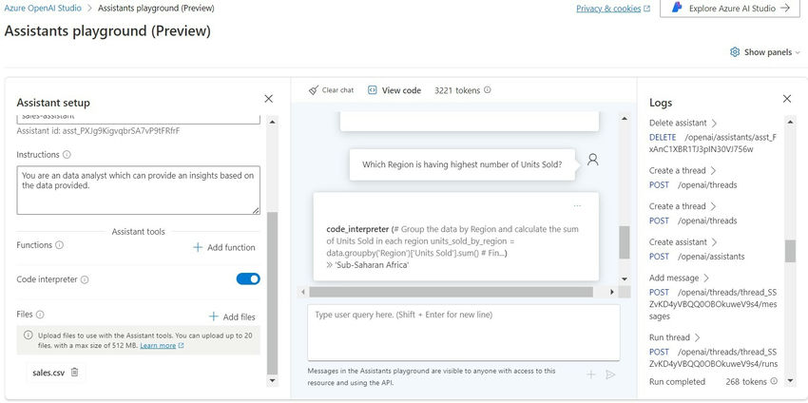The image size is (808, 403).
Task: Click into the user query input box
Action: 464,333
